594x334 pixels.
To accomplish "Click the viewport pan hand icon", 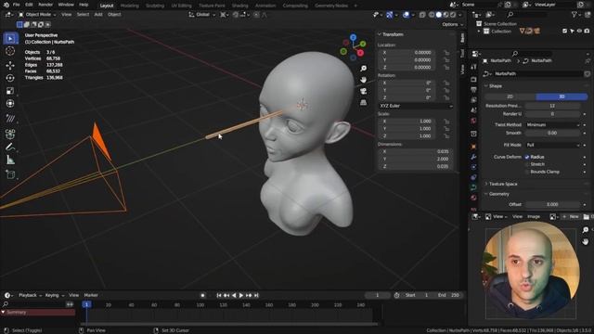I will tap(363, 80).
